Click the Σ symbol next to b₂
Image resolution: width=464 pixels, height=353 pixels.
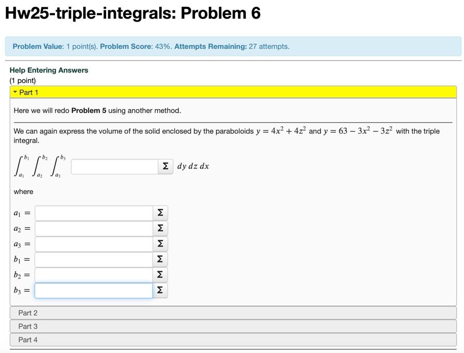(160, 274)
